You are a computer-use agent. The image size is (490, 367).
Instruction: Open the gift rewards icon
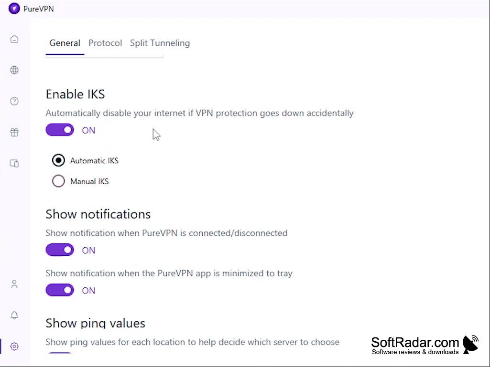tap(14, 132)
